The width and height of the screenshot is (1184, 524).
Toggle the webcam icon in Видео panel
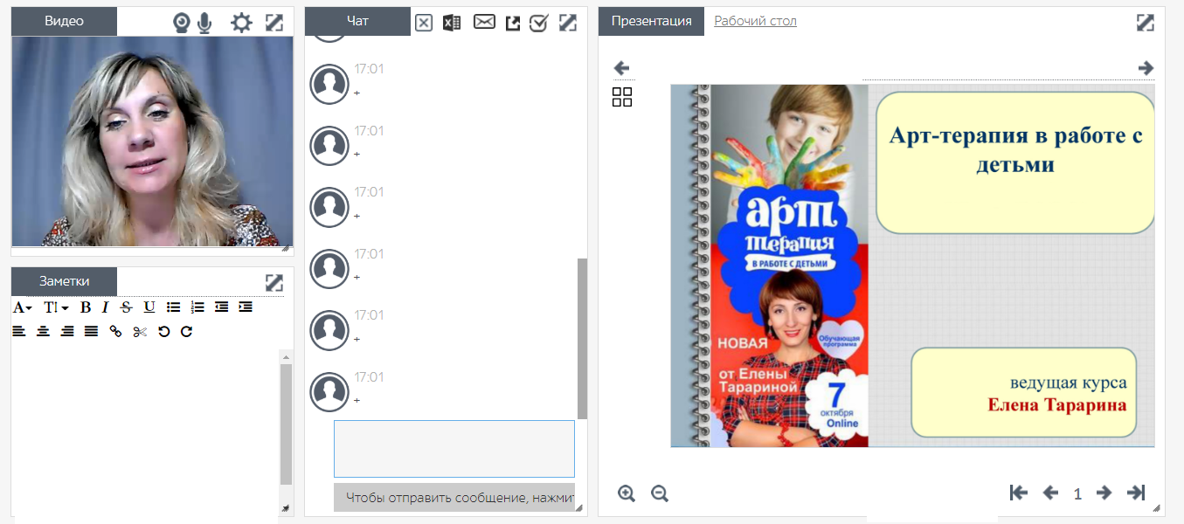pos(181,23)
